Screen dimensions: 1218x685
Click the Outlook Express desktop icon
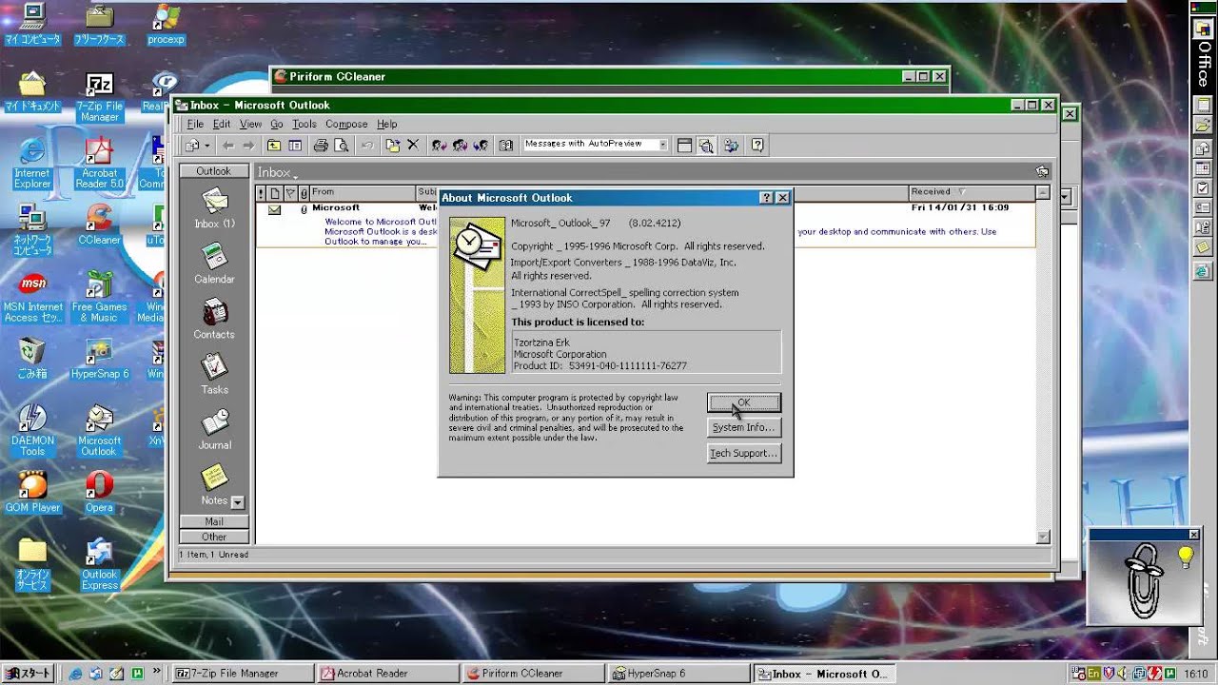coord(99,564)
